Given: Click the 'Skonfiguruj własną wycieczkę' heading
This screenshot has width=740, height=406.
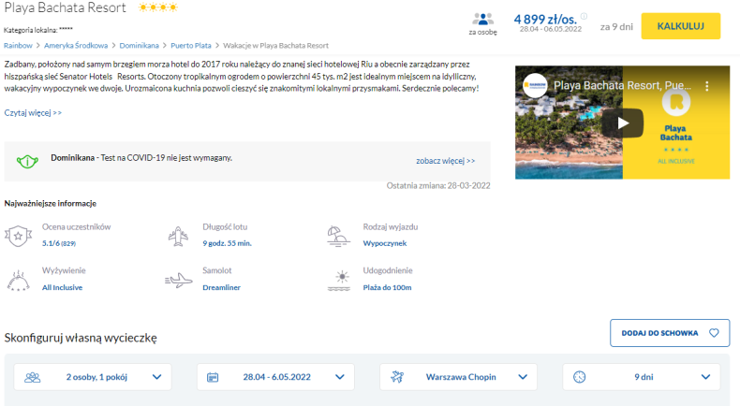Looking at the screenshot, I should (81, 338).
